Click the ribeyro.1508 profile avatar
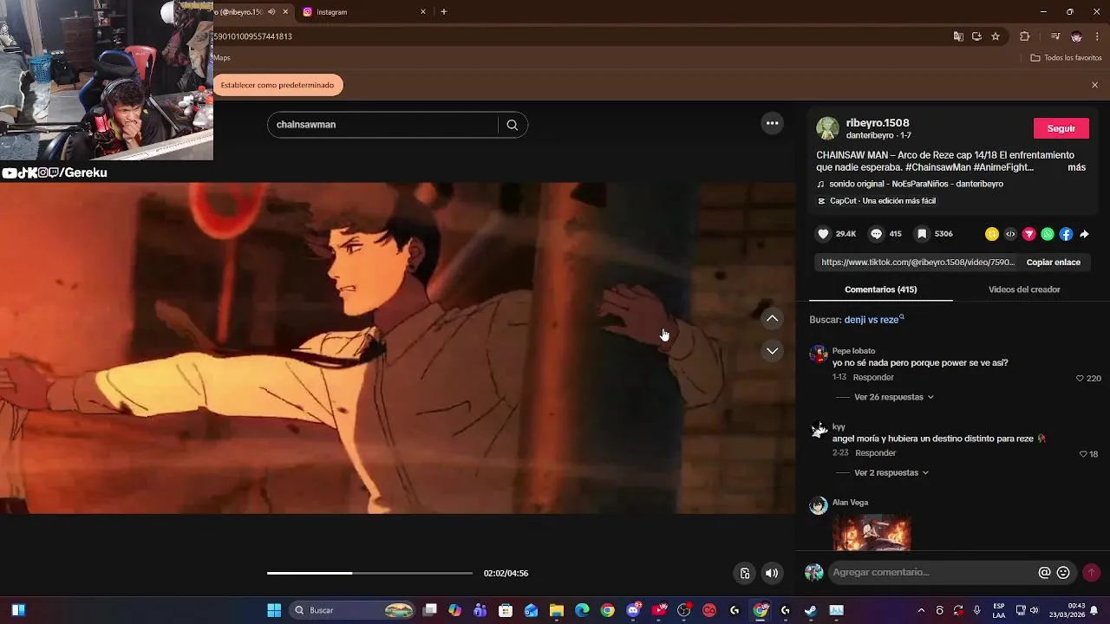The height and width of the screenshot is (624, 1110). [x=827, y=128]
